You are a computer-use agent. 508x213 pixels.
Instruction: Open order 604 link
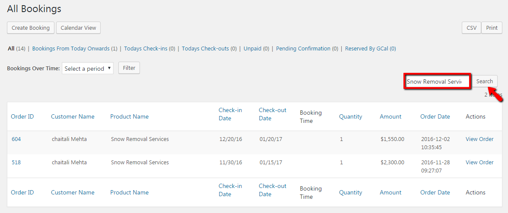click(x=16, y=139)
